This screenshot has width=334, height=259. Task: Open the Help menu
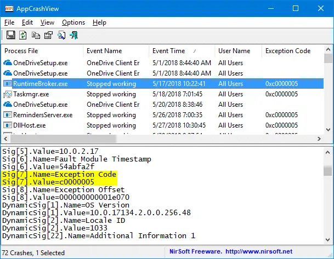(x=99, y=22)
